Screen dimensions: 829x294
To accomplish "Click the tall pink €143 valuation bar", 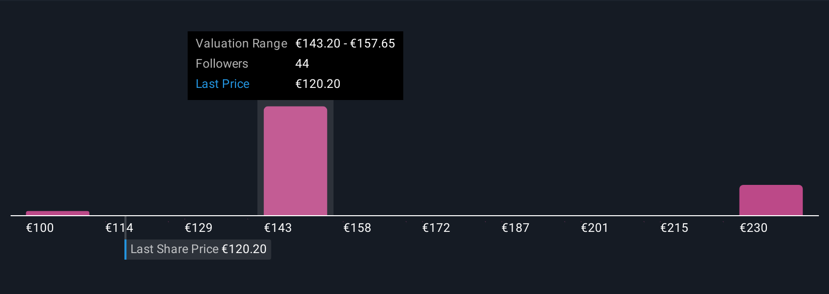I will pyautogui.click(x=295, y=161).
